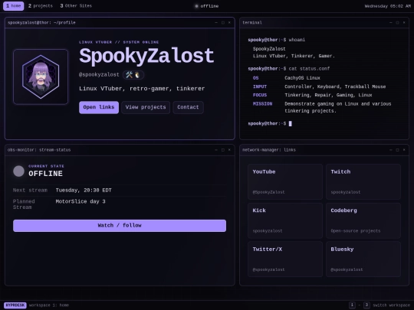Image resolution: width=414 pixels, height=310 pixels.
Task: Click the spooky@thor profile window title
Action: [x=41, y=23]
